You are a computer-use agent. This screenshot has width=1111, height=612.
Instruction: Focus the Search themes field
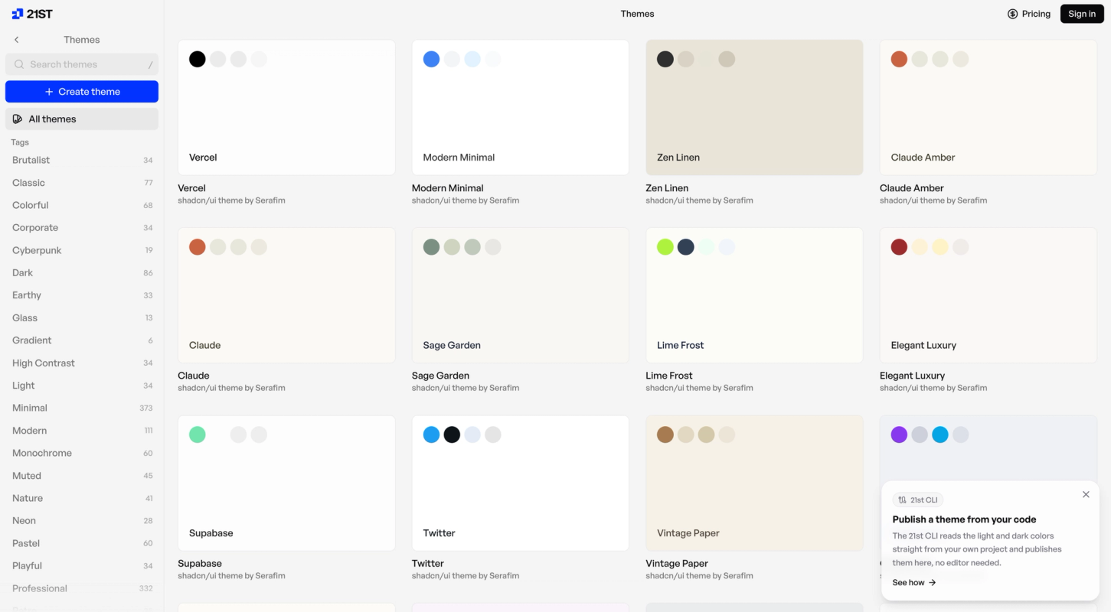pos(82,65)
